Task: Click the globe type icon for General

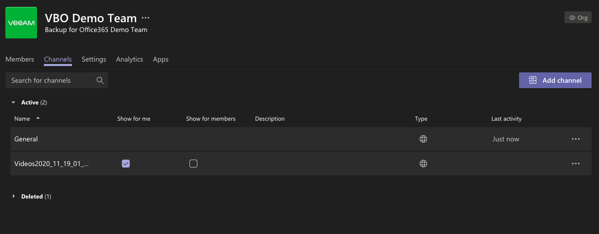Action: click(x=423, y=139)
